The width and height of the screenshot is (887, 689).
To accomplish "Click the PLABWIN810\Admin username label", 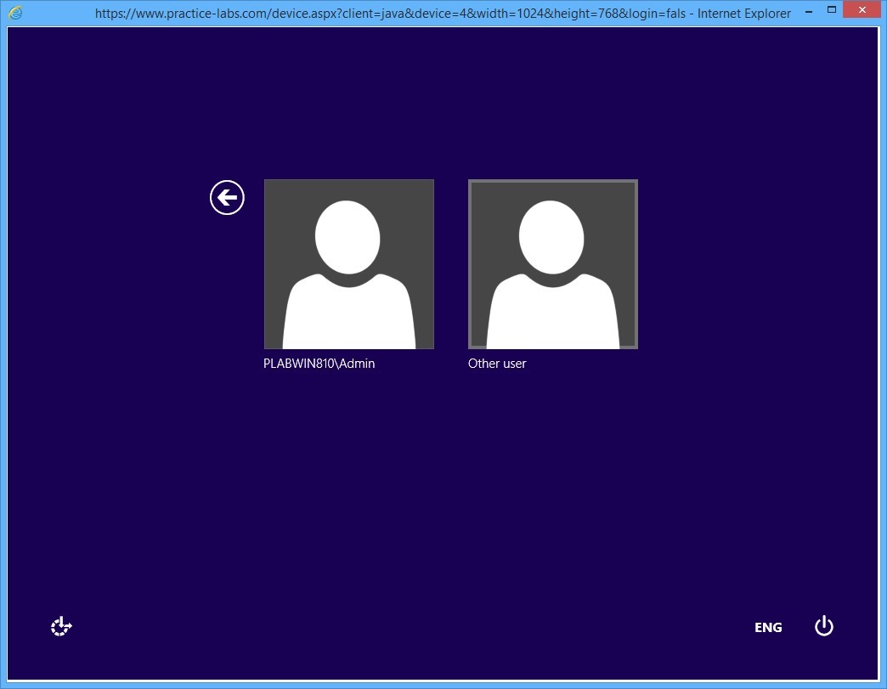I will click(x=319, y=364).
